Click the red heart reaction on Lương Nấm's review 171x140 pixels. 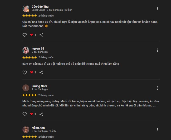click(32, 114)
